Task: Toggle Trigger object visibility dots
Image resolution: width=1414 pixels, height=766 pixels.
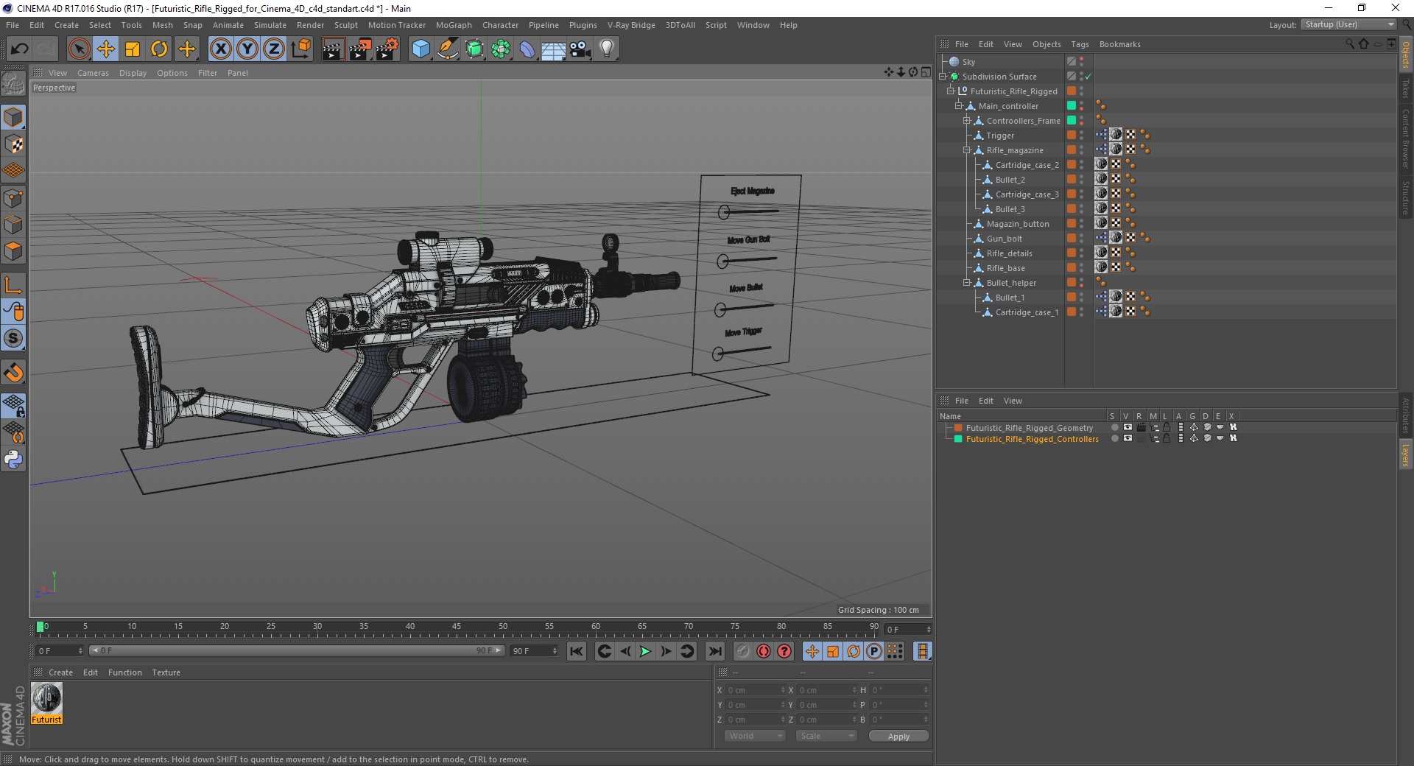Action: [1081, 136]
